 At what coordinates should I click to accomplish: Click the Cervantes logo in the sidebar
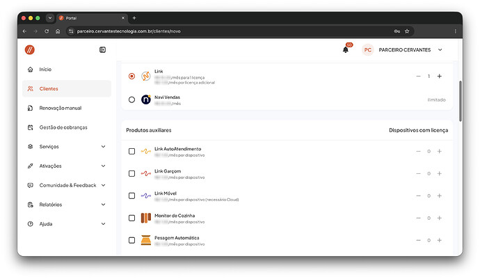pyautogui.click(x=30, y=49)
